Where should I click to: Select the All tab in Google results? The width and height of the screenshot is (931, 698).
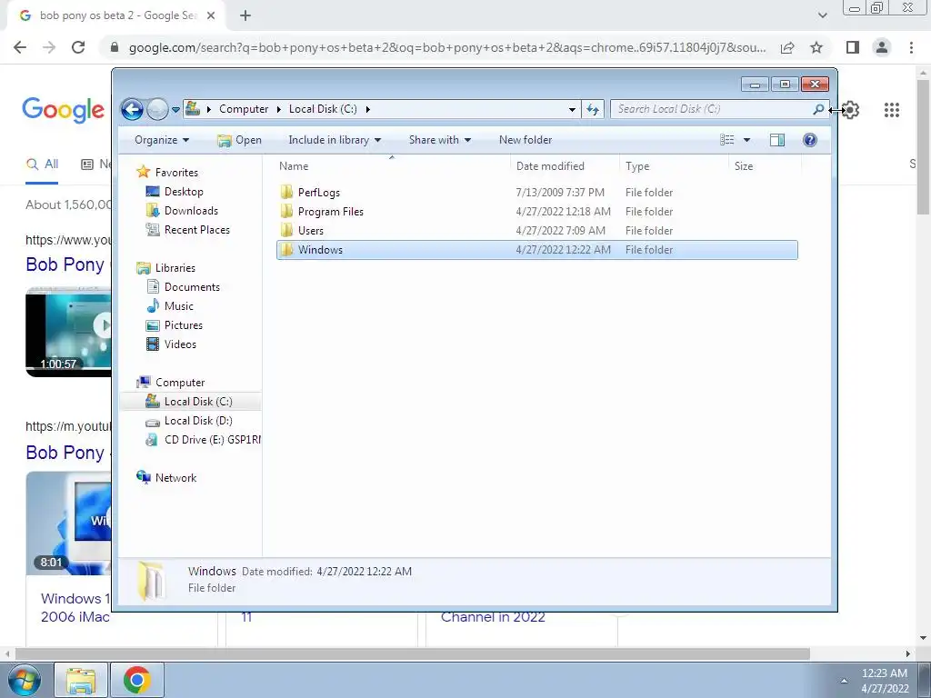pos(42,165)
